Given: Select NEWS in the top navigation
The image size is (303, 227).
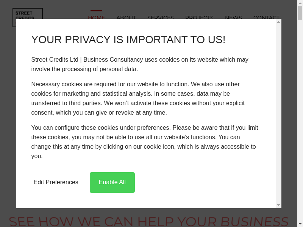Looking at the screenshot, I should [233, 17].
